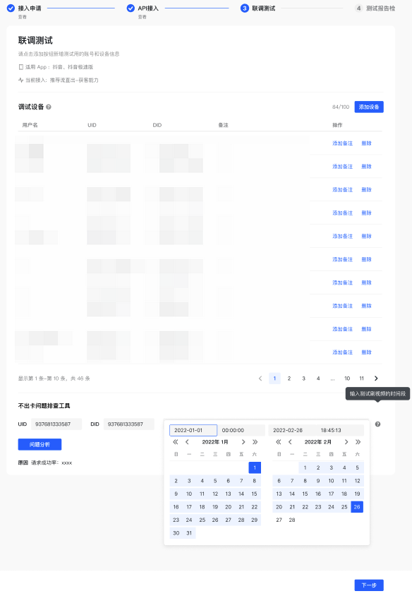Screen dimensions: 412x596
Task: Click 下一步 to proceed
Action: tap(369, 585)
